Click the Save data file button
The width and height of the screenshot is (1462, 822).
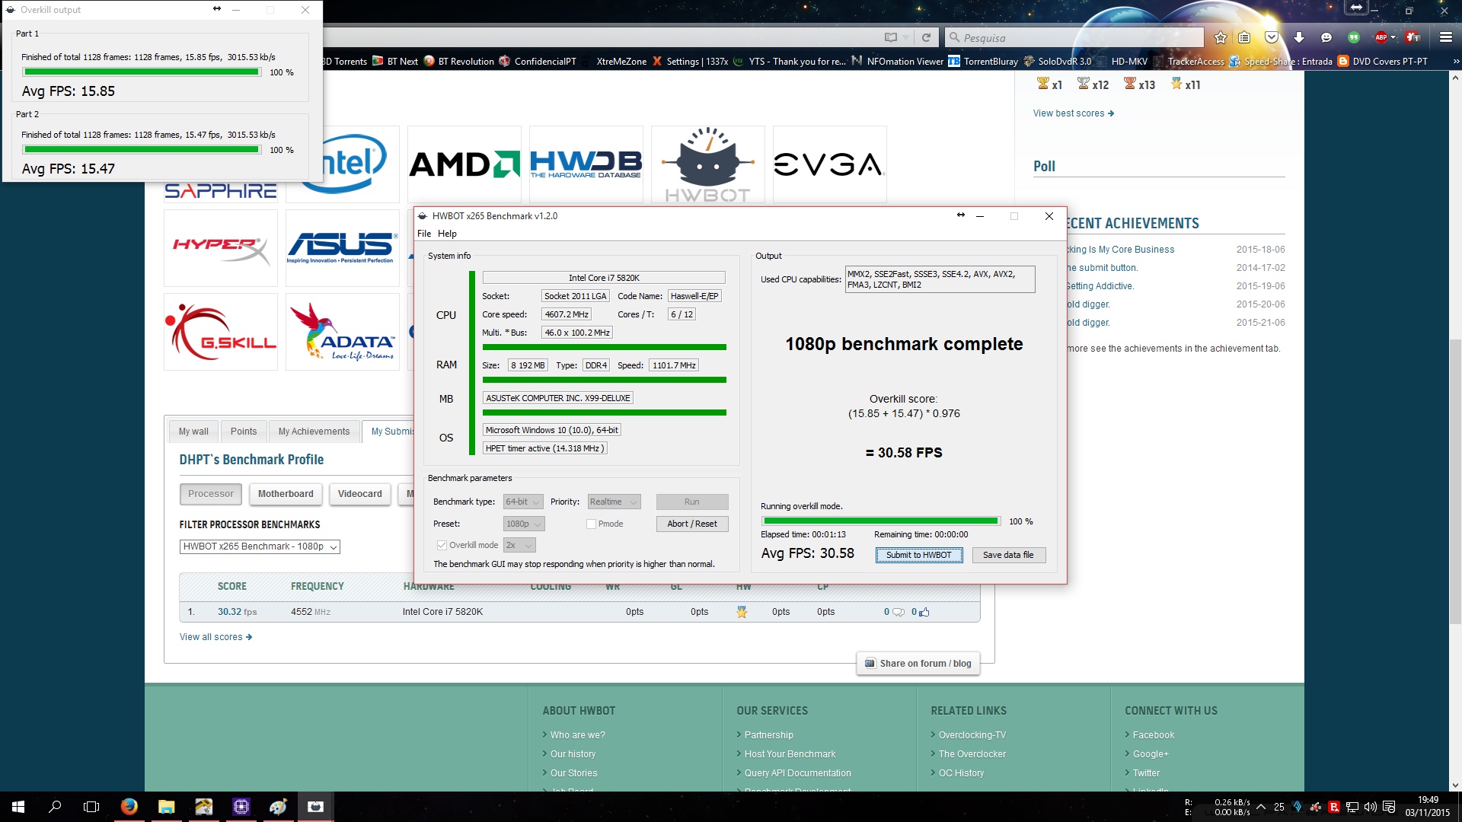click(1008, 555)
